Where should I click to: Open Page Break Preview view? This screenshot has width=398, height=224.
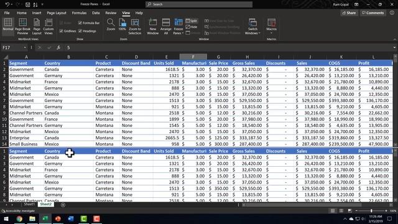pyautogui.click(x=22, y=26)
